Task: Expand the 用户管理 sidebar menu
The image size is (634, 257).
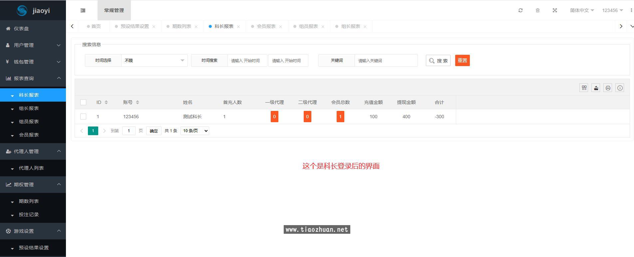Action: tap(33, 45)
